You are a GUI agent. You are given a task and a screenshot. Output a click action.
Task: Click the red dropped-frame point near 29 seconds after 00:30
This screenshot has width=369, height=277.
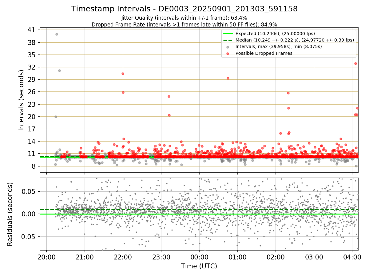coord(228,78)
